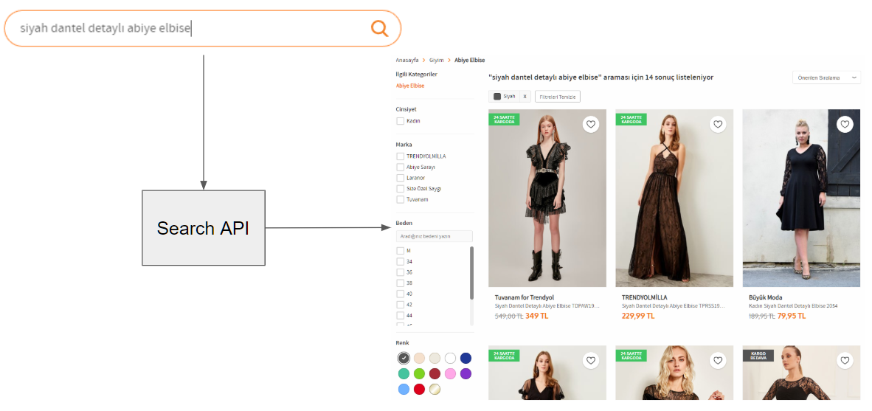Click the Büyük Moda product title
This screenshot has height=411, width=872.
pyautogui.click(x=765, y=297)
